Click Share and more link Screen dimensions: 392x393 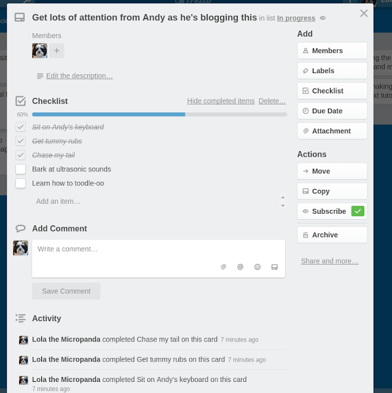pyautogui.click(x=329, y=261)
